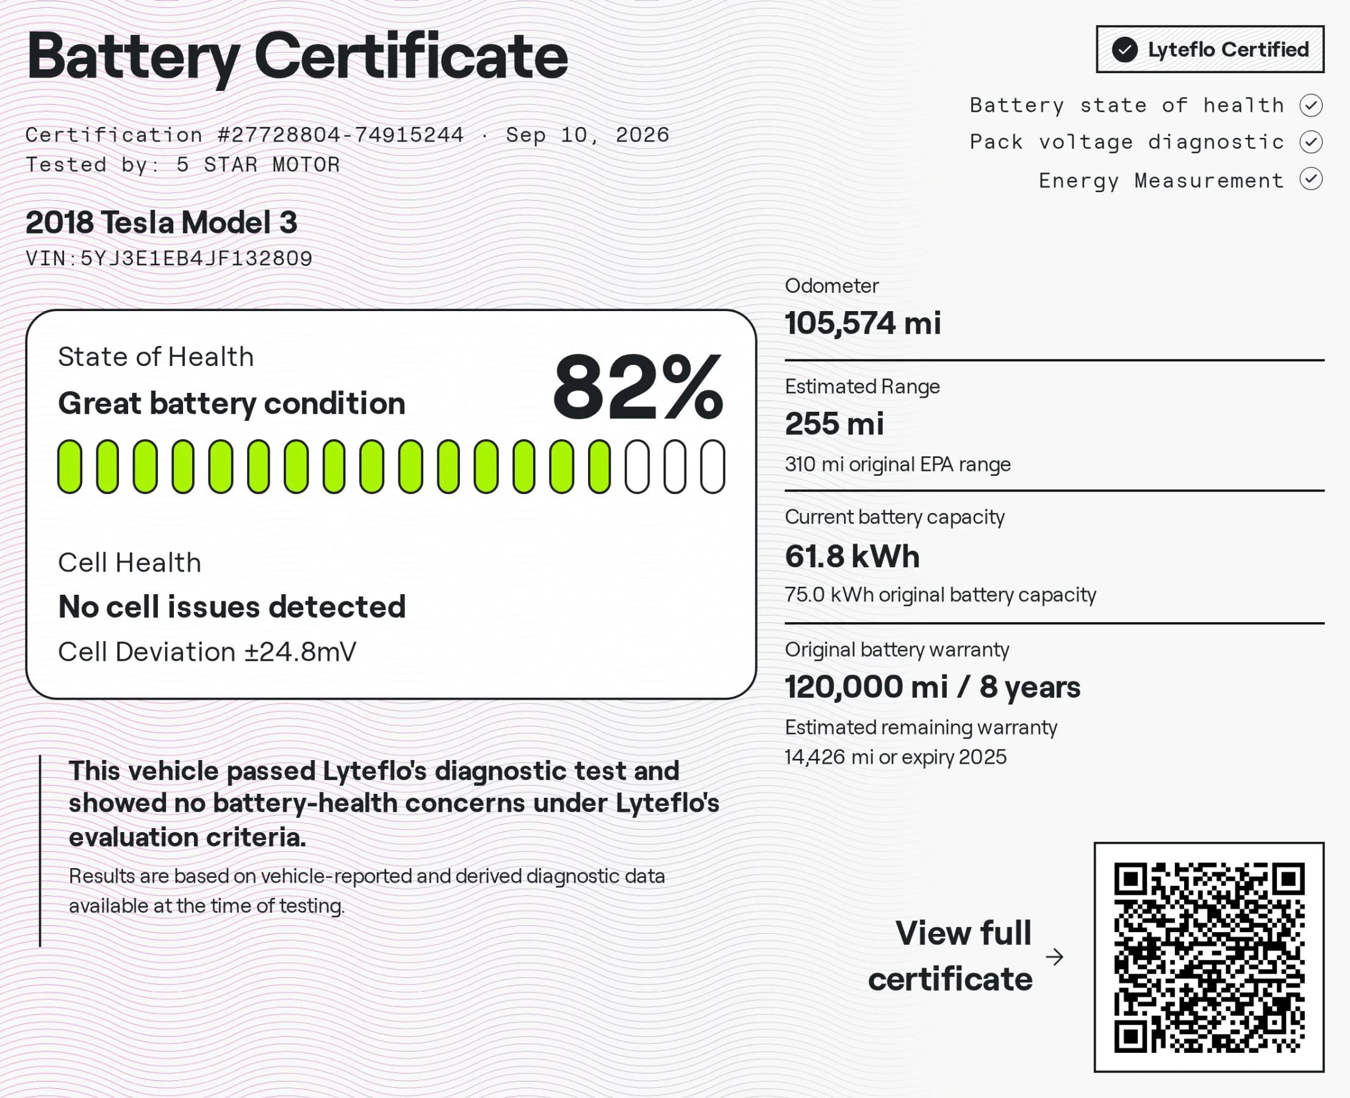Click the certificate QR code

[x=1209, y=957]
